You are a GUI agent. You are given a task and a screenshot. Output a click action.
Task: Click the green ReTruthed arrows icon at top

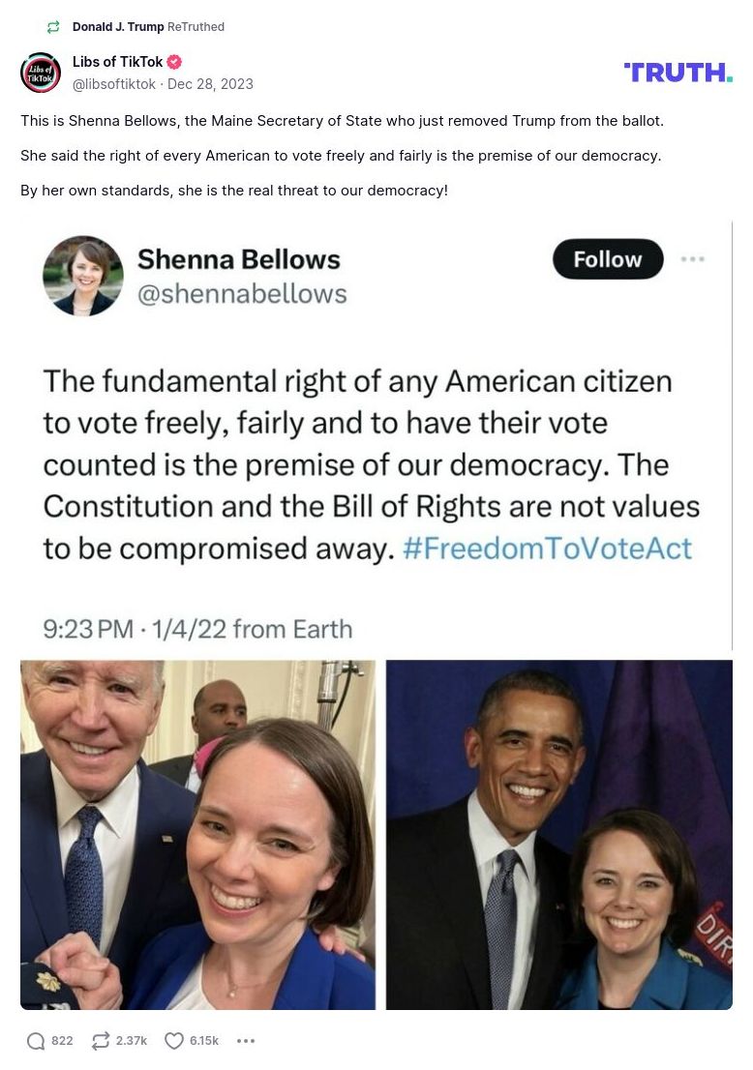pyautogui.click(x=53, y=27)
